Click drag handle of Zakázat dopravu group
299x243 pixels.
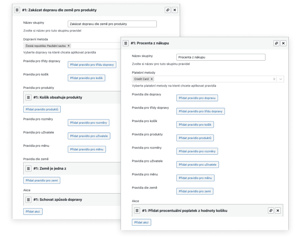click(x=17, y=10)
